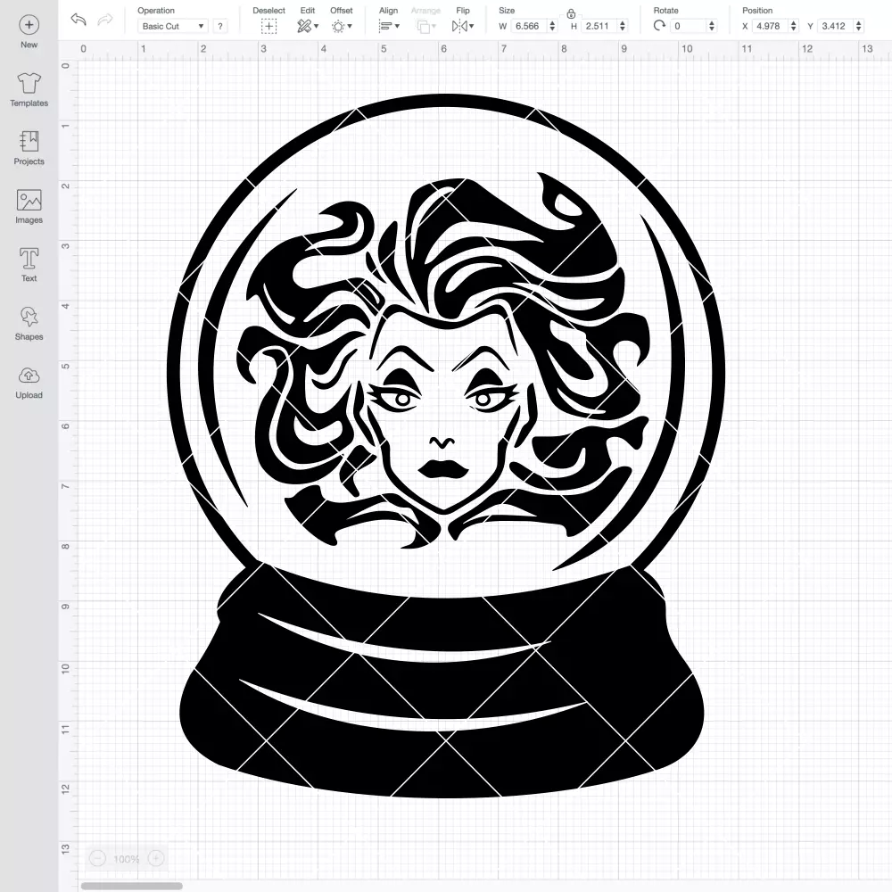
Task: Open the Images library
Action: [29, 207]
